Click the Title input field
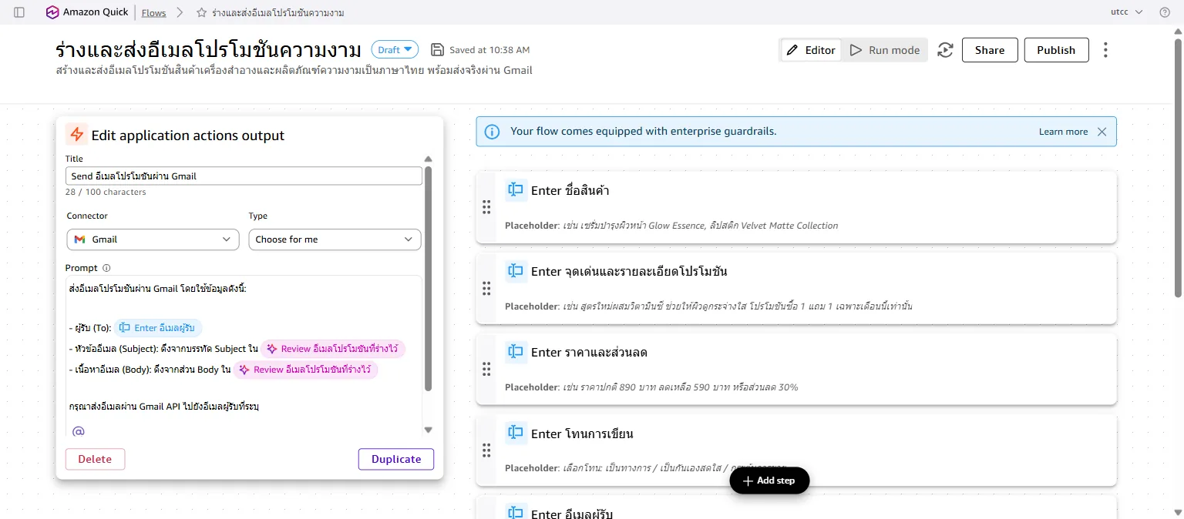The width and height of the screenshot is (1184, 519). pos(244,176)
